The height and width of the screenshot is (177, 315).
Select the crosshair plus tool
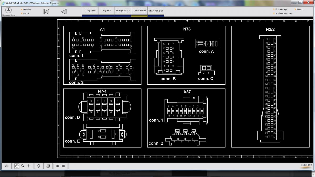pyautogui.click(x=29, y=166)
